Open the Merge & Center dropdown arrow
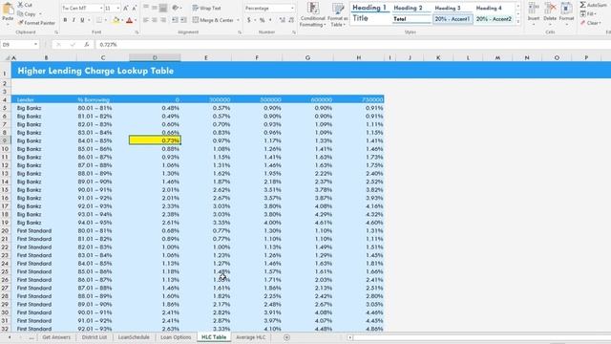Image resolution: width=611 pixels, height=344 pixels. [238, 20]
